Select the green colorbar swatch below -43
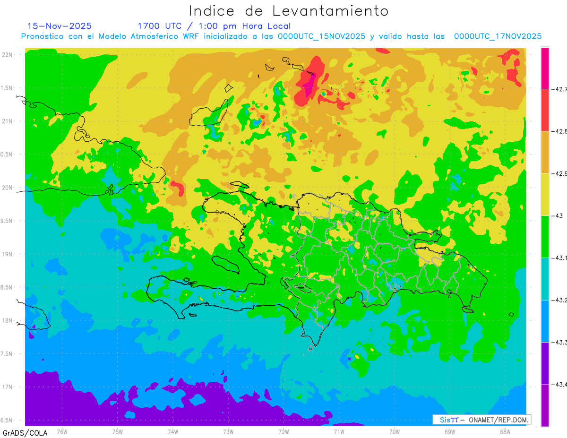Screen dimensions: 567x438 545,236
